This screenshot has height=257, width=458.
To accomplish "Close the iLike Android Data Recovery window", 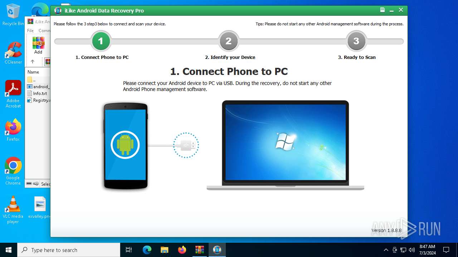I will click(401, 10).
